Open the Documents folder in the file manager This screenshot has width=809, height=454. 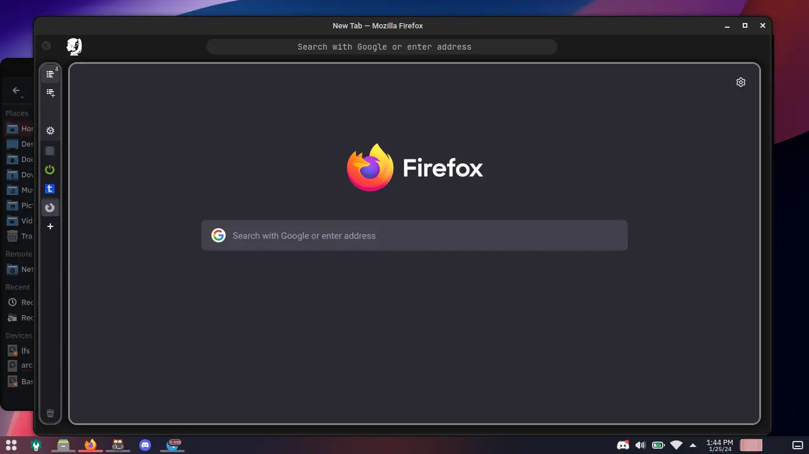click(x=20, y=159)
